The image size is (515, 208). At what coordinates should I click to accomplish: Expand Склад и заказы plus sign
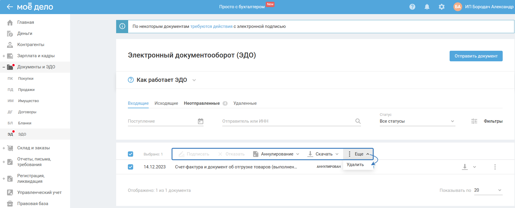[x=4, y=148]
